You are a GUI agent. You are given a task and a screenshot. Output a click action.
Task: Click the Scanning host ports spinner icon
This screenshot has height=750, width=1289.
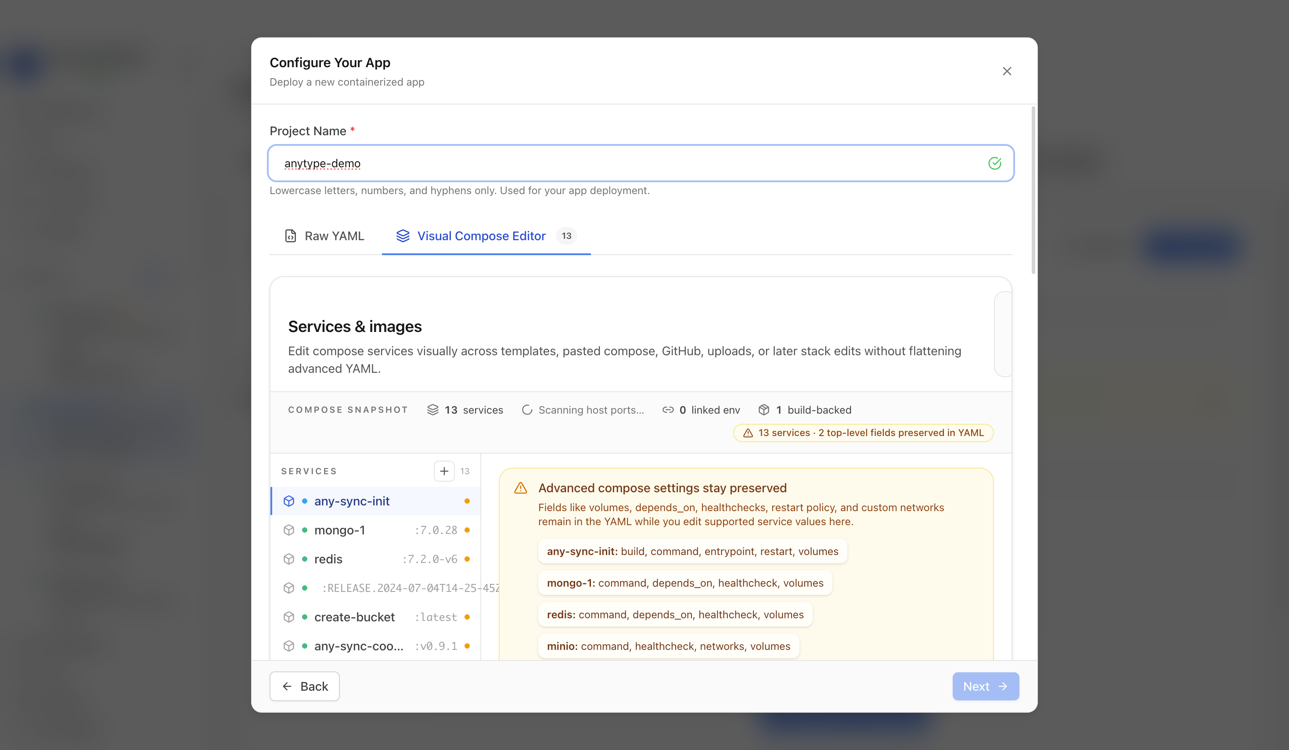pyautogui.click(x=527, y=410)
